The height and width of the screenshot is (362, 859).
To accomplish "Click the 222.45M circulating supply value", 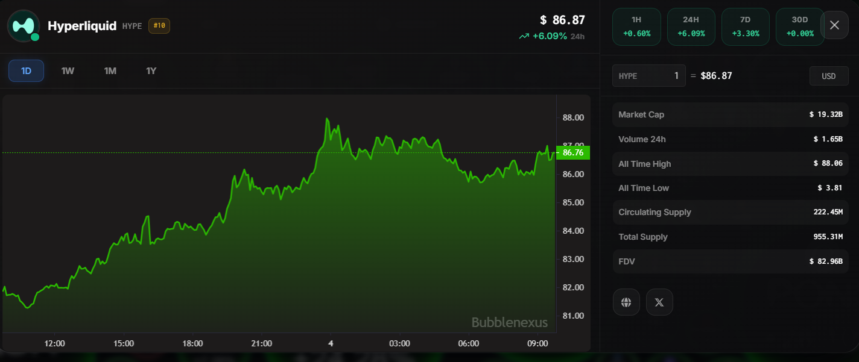I will (828, 212).
